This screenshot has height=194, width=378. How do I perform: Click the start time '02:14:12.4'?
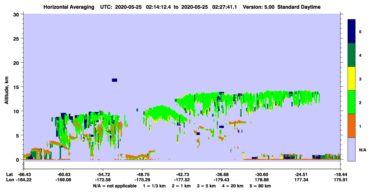[x=159, y=7]
